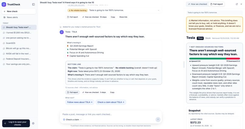Switch to the How we checked tab

coord(197,4)
